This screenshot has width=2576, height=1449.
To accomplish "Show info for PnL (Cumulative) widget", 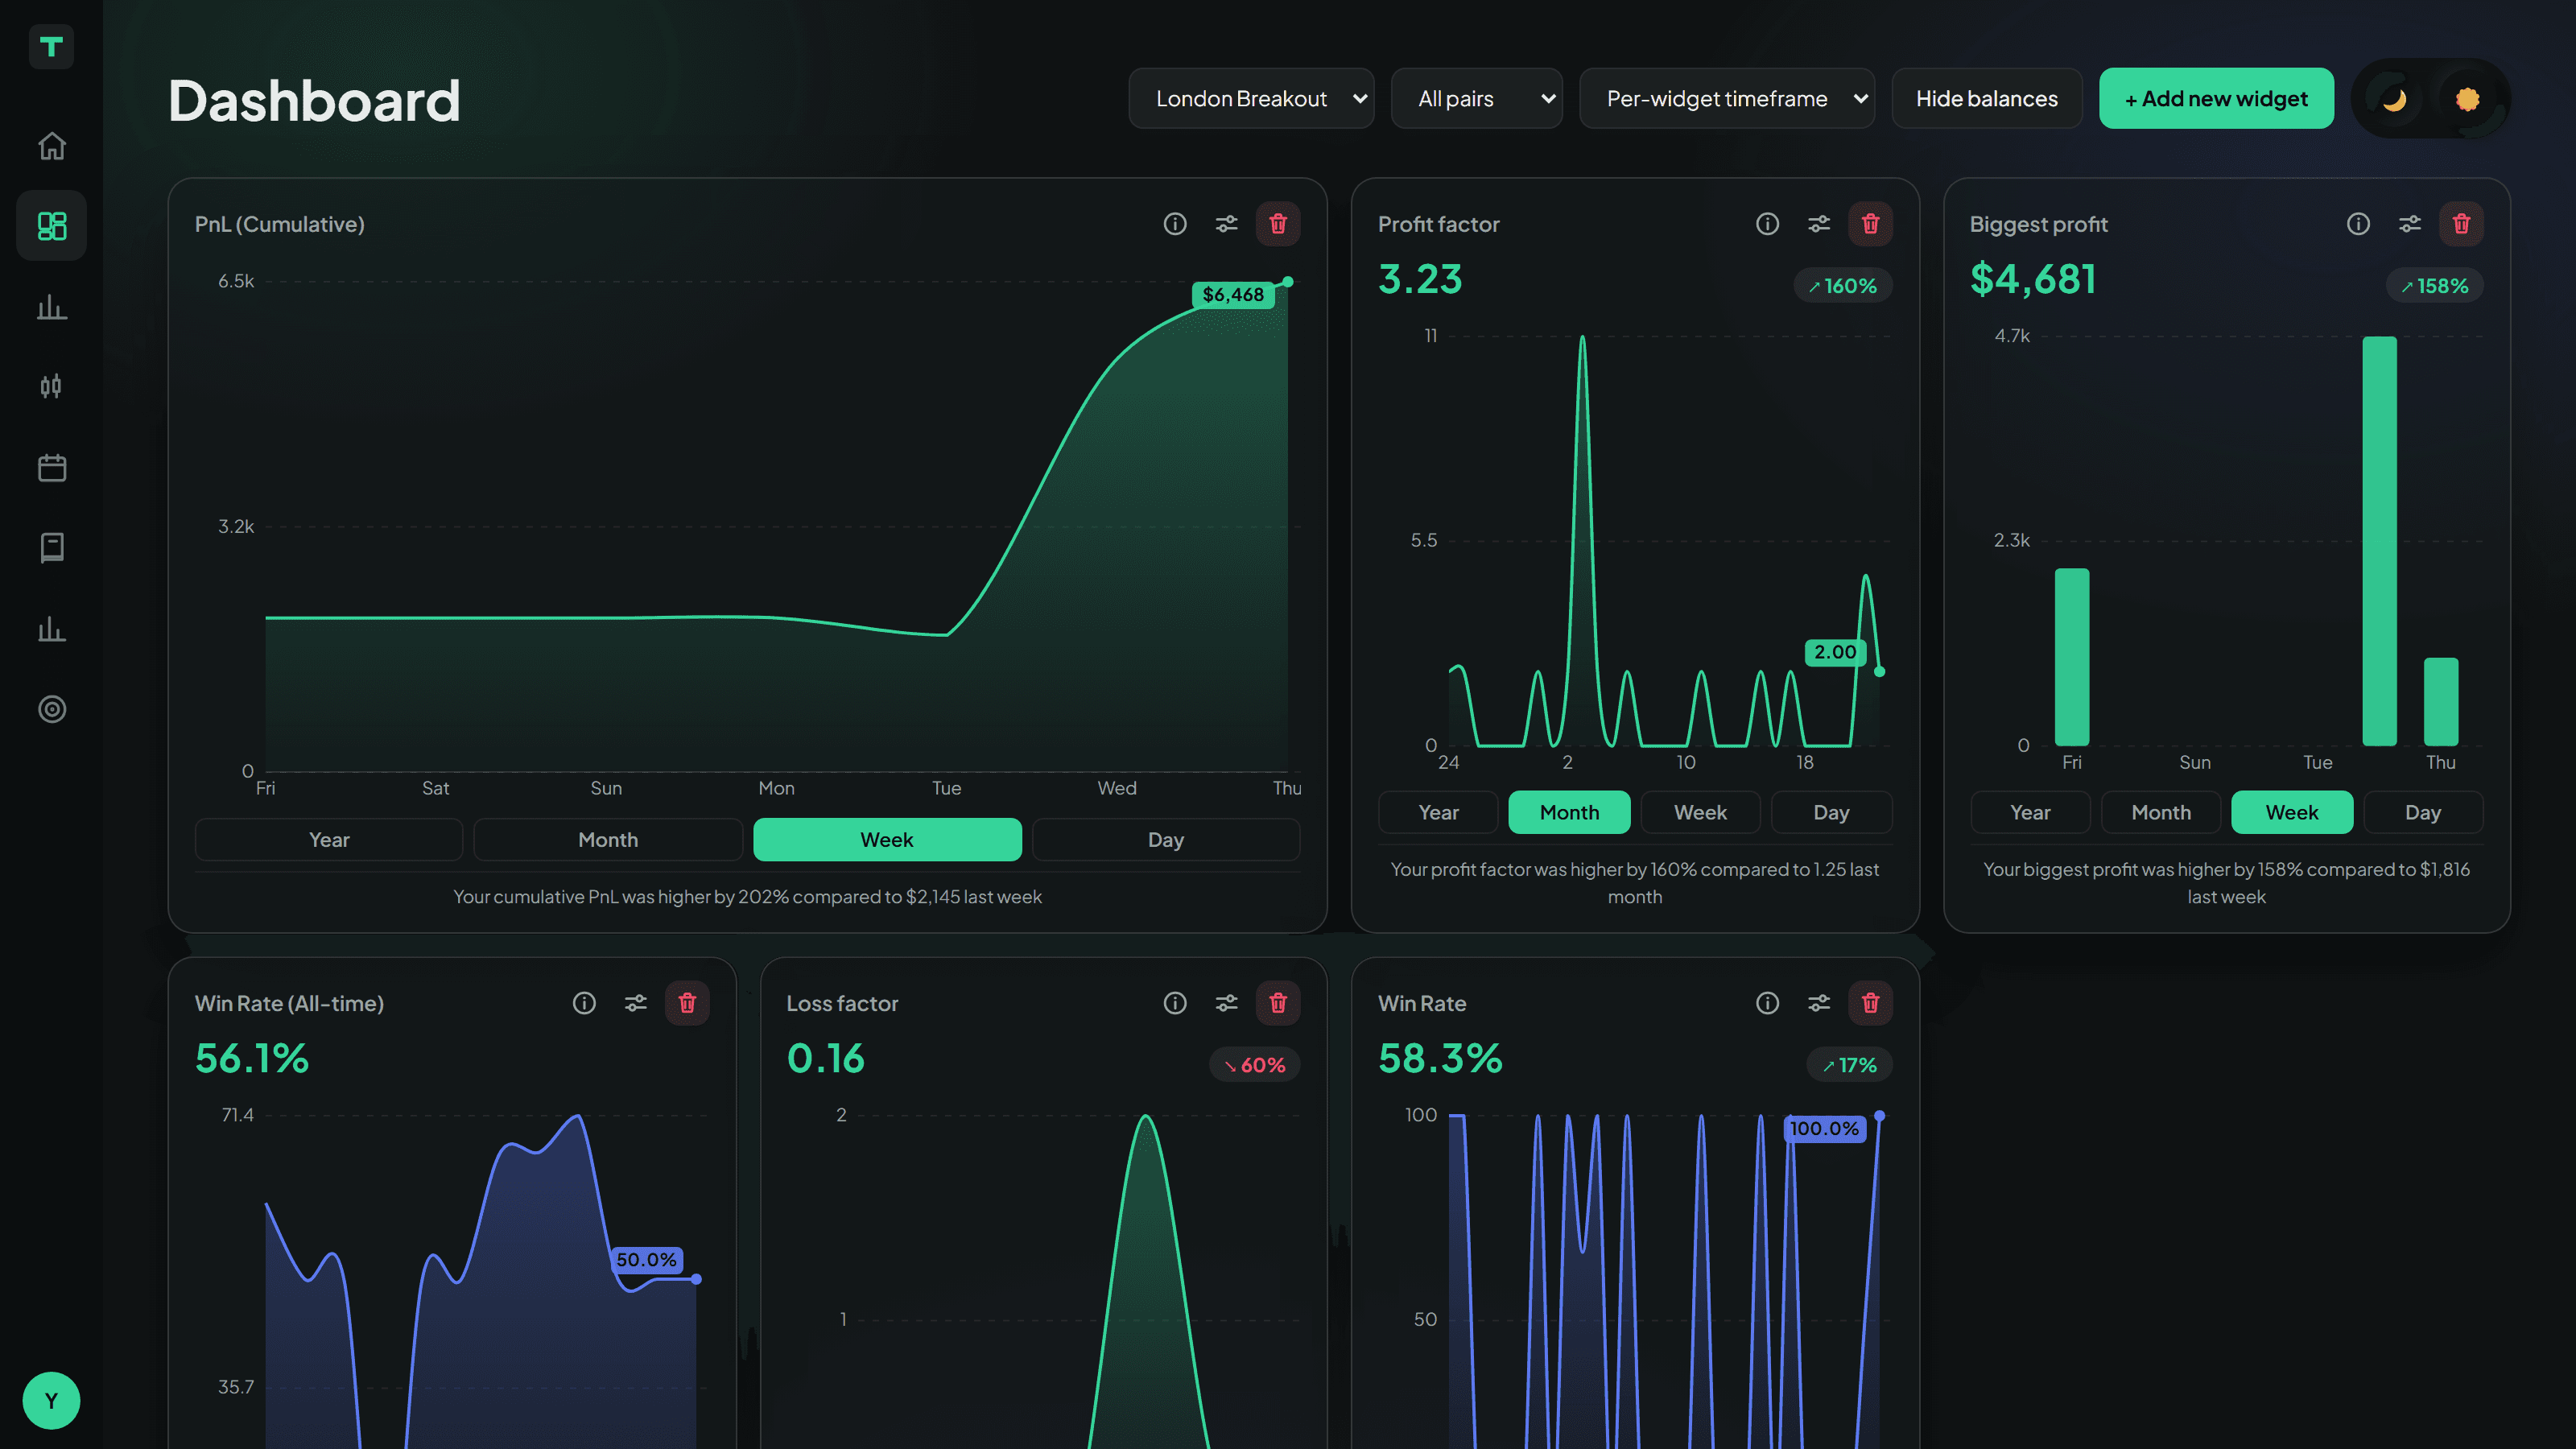I will [x=1175, y=224].
